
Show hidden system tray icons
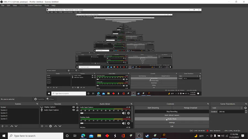point(207,136)
